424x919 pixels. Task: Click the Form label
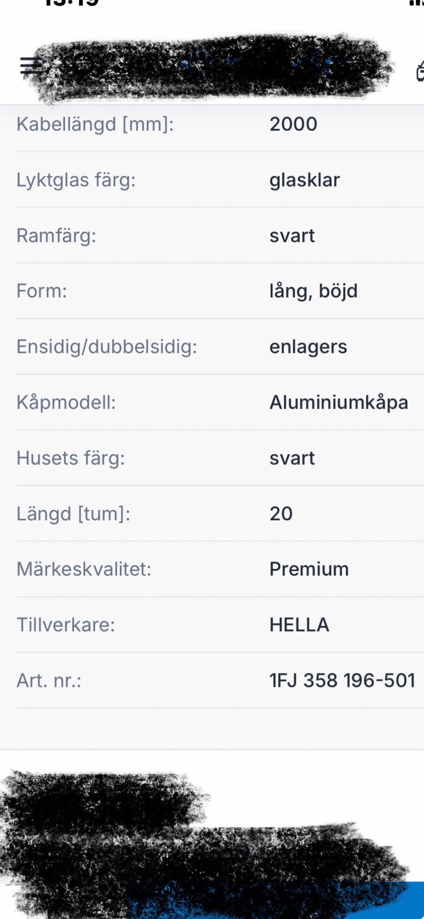(42, 291)
